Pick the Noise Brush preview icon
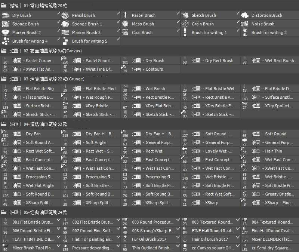 pos(245,24)
